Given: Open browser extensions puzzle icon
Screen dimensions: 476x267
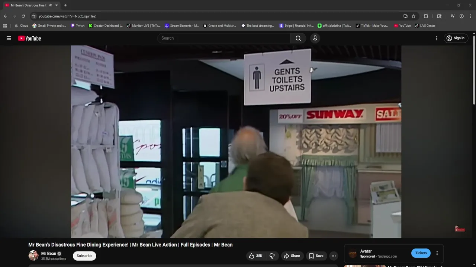Looking at the screenshot, I should (x=426, y=16).
